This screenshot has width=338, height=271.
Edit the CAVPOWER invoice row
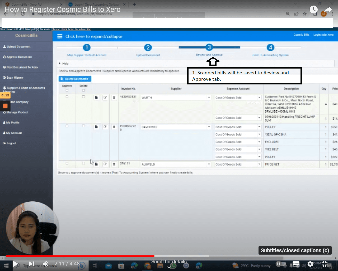[x=105, y=127]
